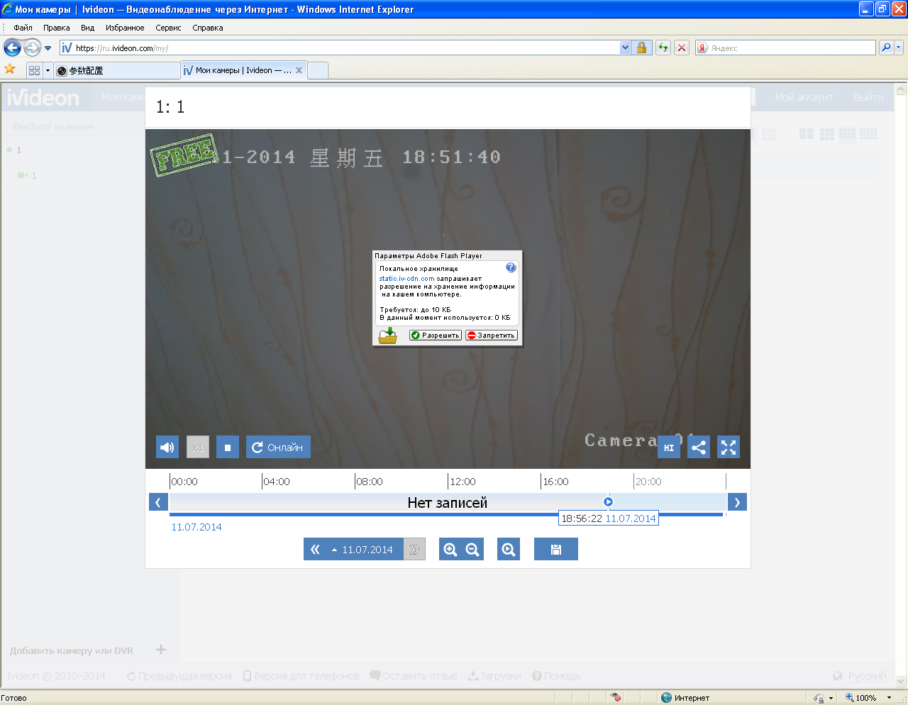Image resolution: width=908 pixels, height=705 pixels.
Task: Open a new blank tab
Action: pyautogui.click(x=318, y=70)
